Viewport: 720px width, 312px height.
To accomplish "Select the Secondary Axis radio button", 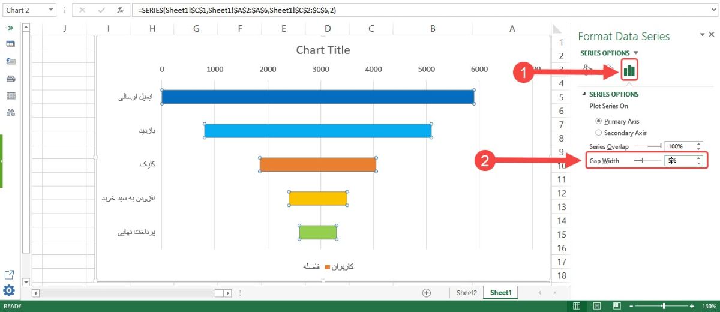I will pos(598,133).
